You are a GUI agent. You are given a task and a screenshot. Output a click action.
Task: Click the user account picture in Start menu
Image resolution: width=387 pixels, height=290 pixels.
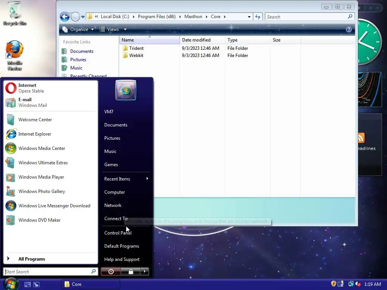click(125, 90)
